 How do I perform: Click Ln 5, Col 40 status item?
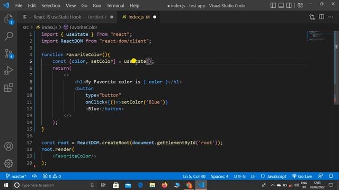pyautogui.click(x=194, y=176)
